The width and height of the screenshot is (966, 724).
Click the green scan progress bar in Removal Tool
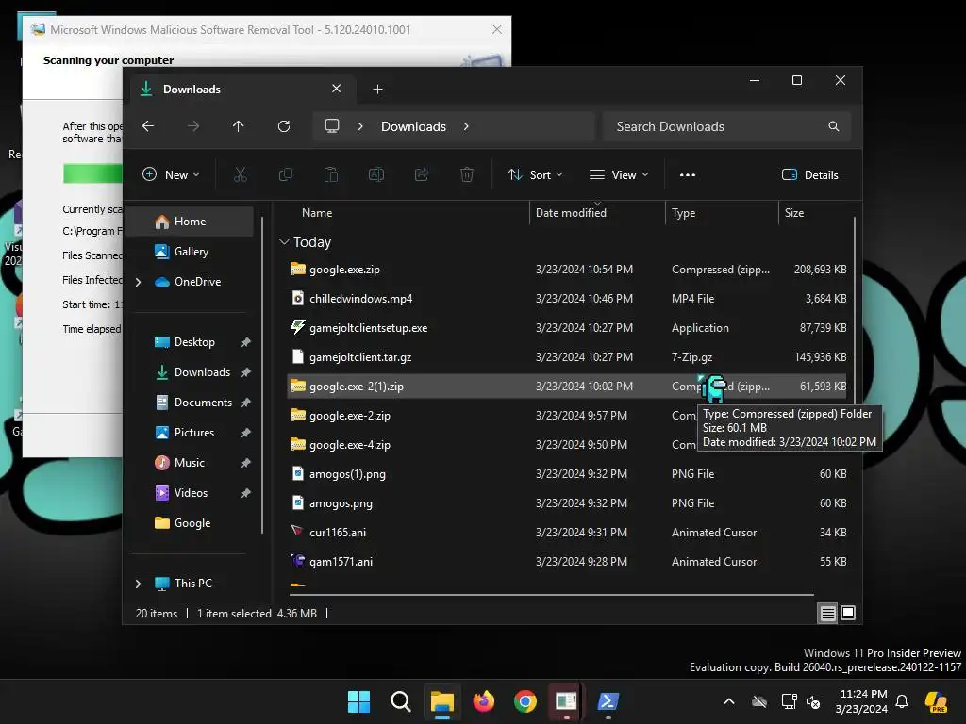point(92,173)
